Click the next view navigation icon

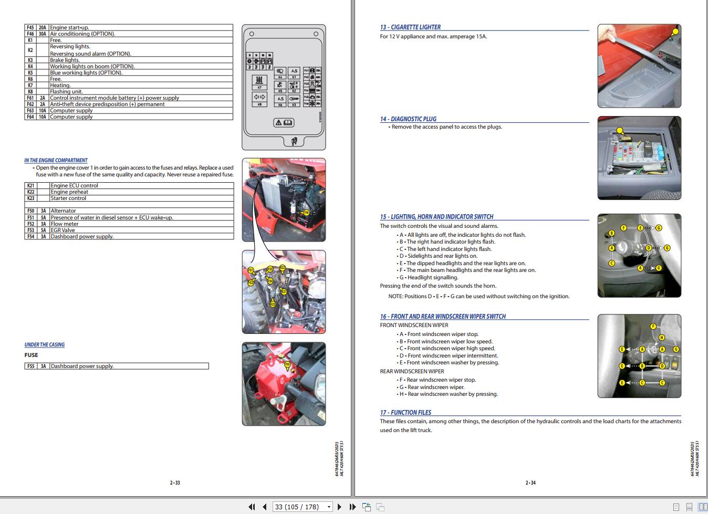pyautogui.click(x=380, y=507)
